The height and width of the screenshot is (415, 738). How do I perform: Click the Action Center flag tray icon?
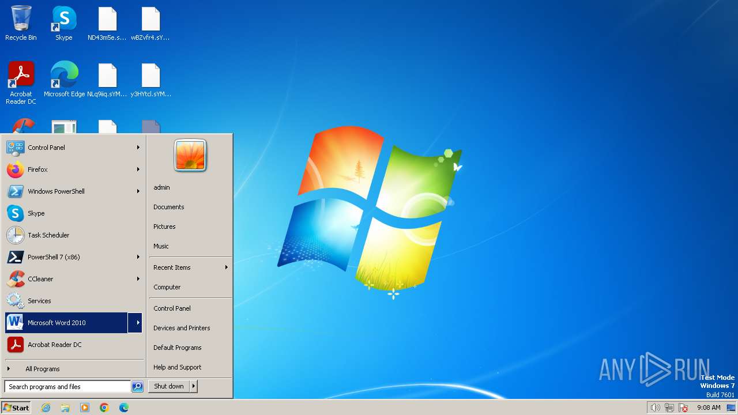[x=684, y=408]
